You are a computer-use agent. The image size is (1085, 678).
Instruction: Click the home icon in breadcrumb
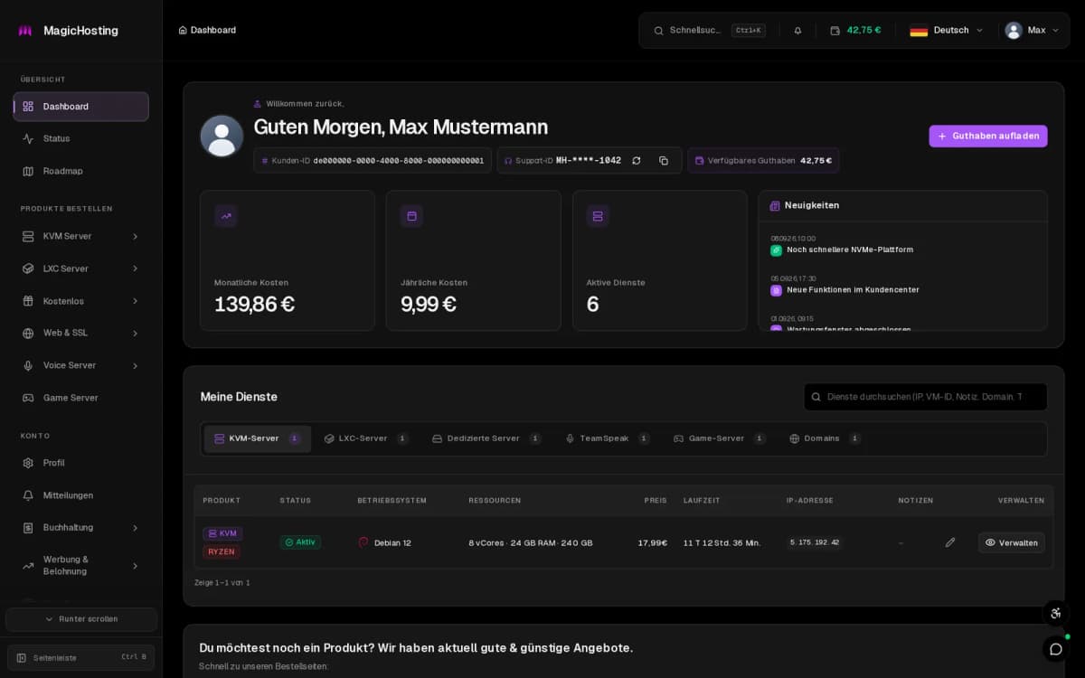183,31
